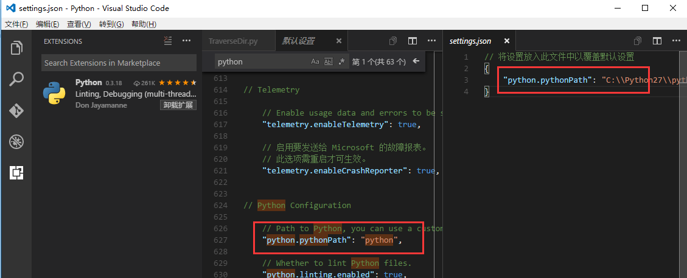Open the Search view in activity bar

16,79
